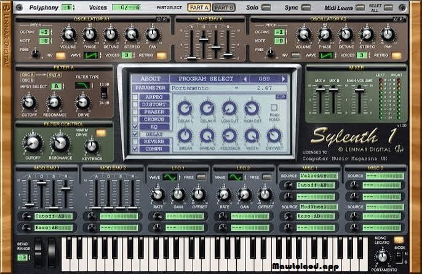Open the COMPR effect tab
The width and height of the screenshot is (422, 274).
point(154,149)
